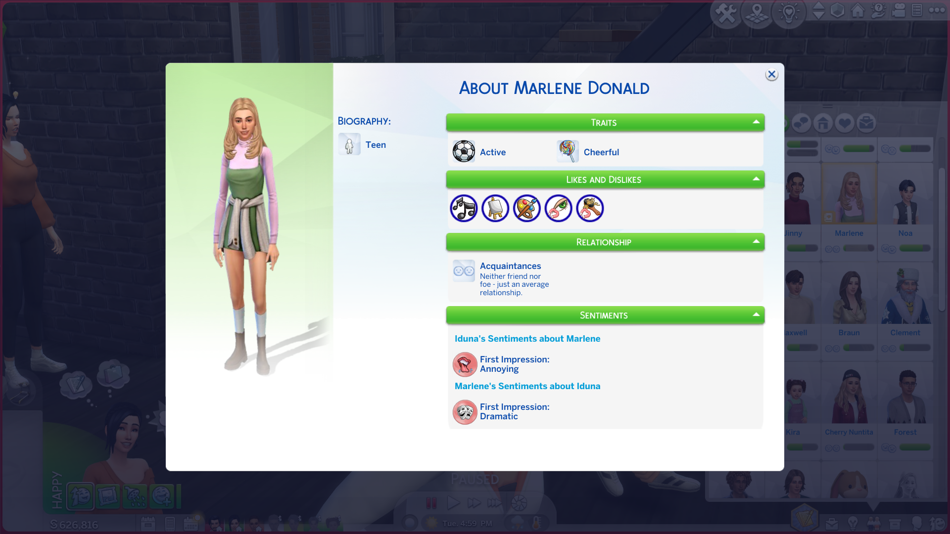
Task: Select the easel preference icon
Action: pos(495,208)
